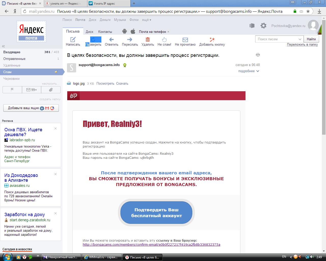This screenshot has width=326, height=261.
Task: Click the Apple app icon
Action: pos(133,32)
